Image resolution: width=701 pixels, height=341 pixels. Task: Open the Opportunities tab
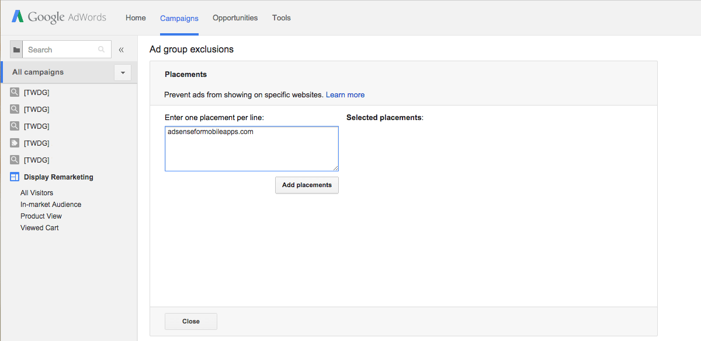(x=235, y=18)
